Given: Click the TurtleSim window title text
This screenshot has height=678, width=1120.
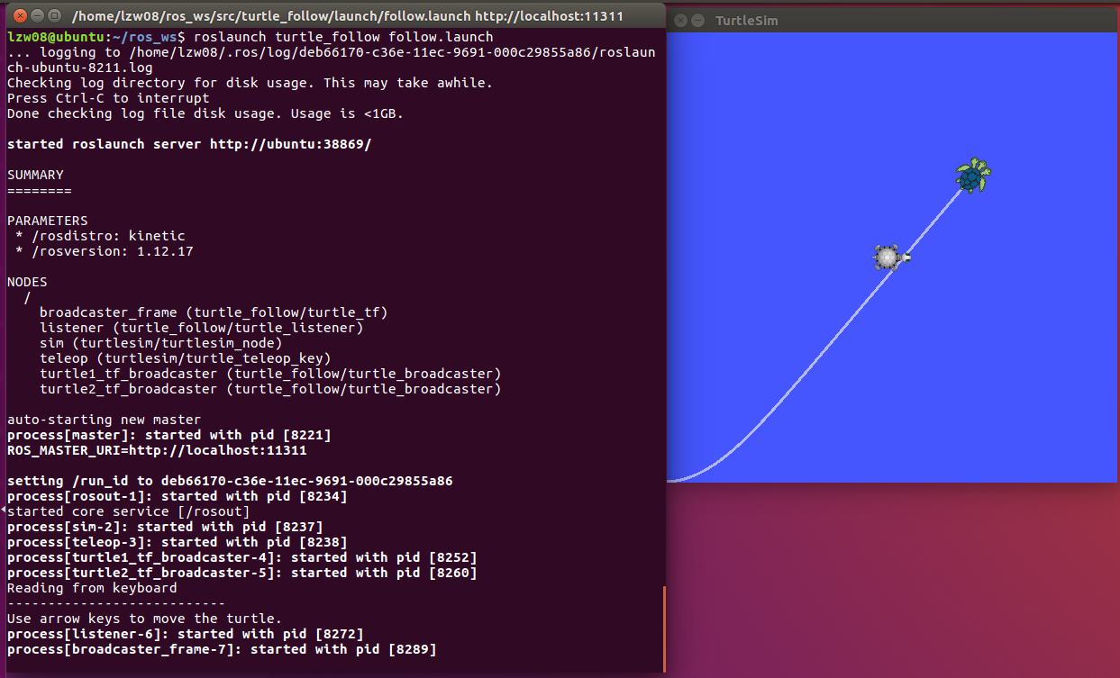Looking at the screenshot, I should 747,20.
